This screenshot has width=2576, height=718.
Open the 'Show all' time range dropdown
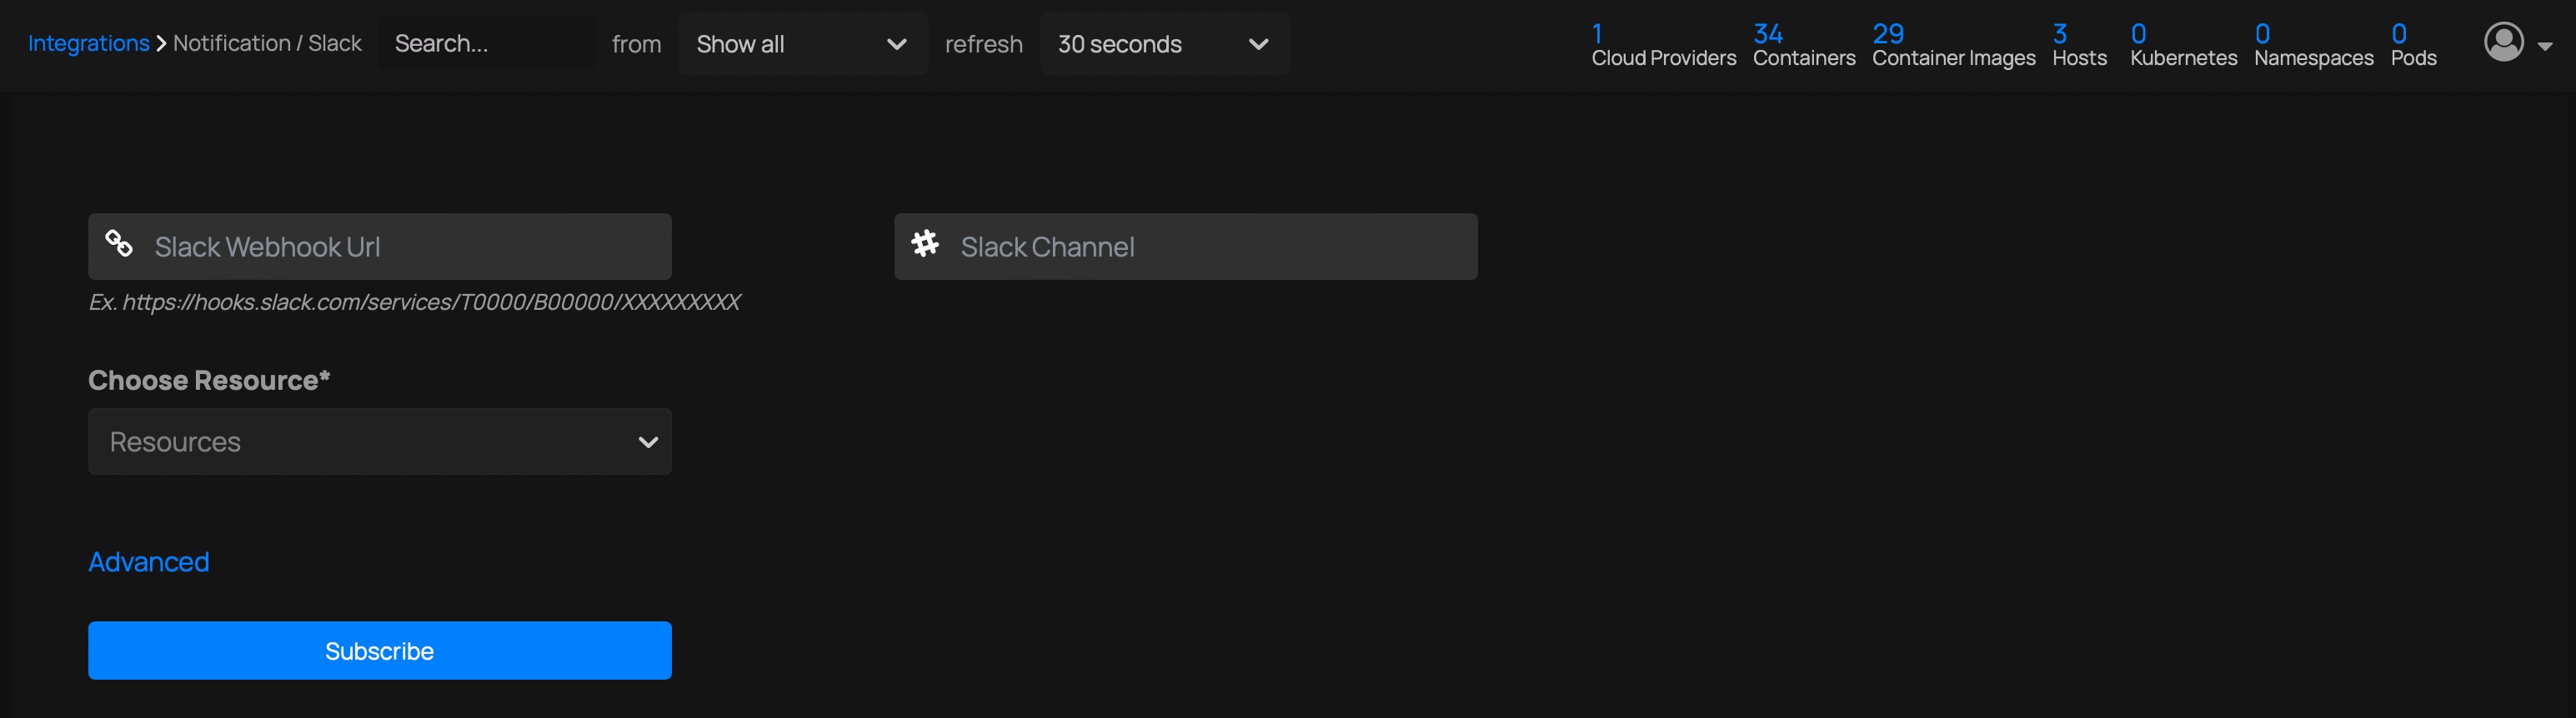click(803, 44)
